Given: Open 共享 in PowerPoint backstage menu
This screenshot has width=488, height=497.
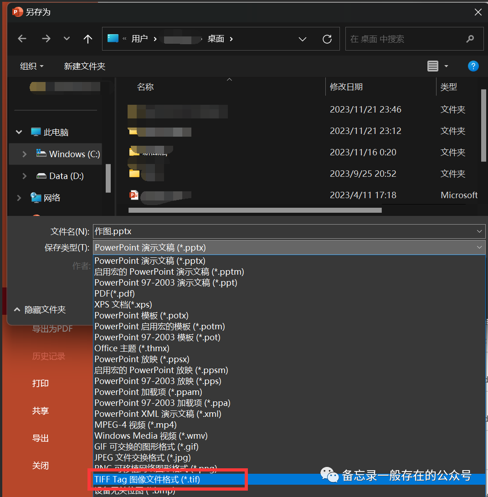Looking at the screenshot, I should click(x=40, y=411).
